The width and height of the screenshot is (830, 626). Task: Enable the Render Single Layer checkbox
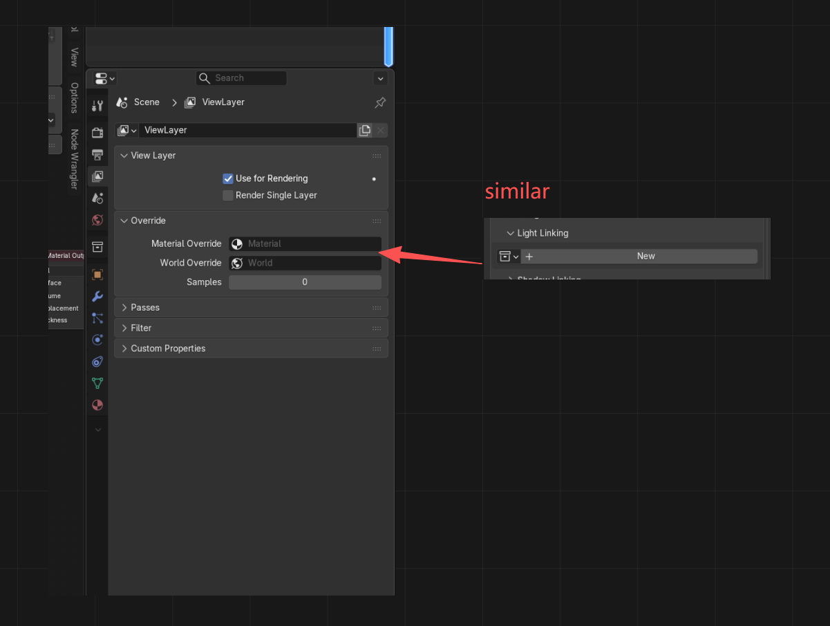click(228, 196)
